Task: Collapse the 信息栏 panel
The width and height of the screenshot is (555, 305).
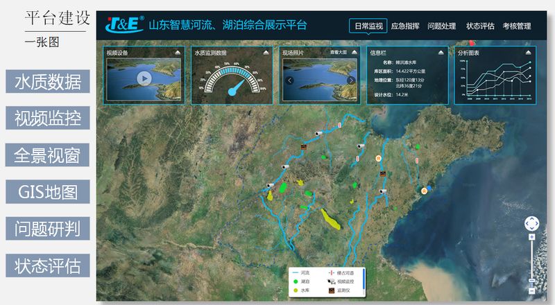Action: [442, 53]
